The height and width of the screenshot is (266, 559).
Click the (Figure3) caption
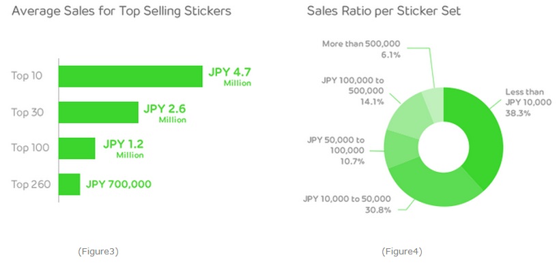(x=98, y=252)
